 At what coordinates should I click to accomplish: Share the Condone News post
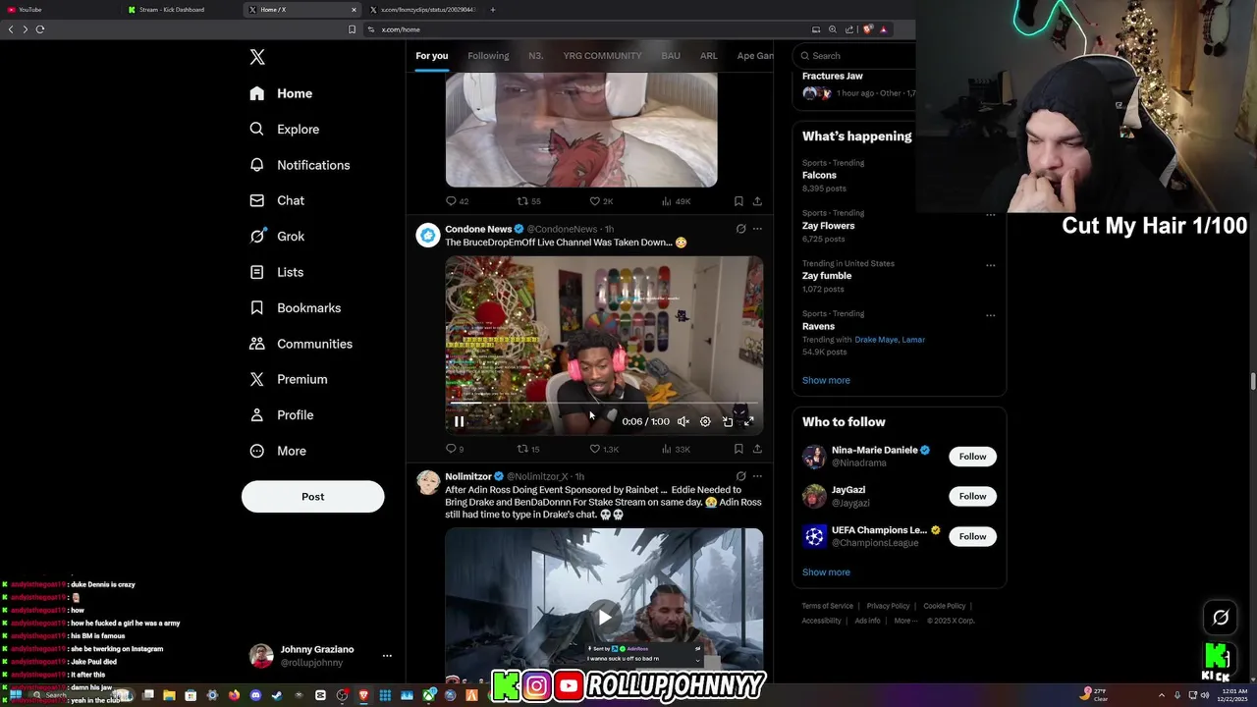[757, 449]
